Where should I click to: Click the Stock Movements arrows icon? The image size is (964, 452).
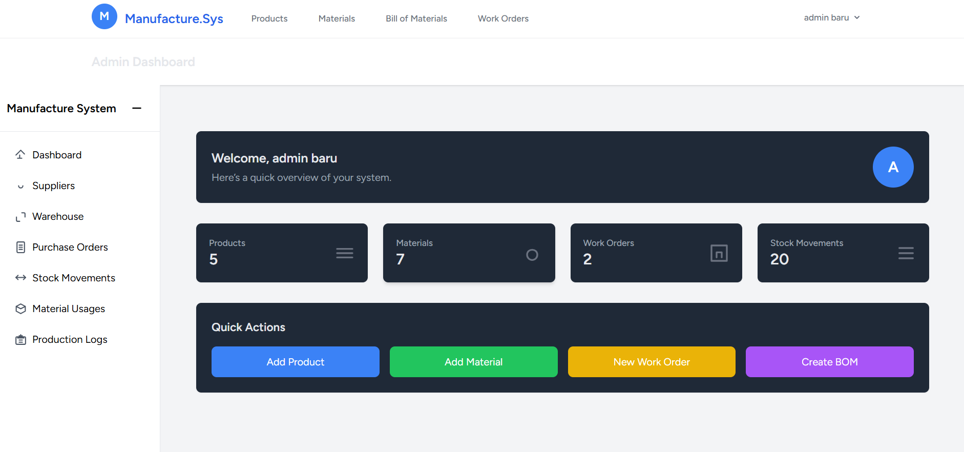click(20, 278)
